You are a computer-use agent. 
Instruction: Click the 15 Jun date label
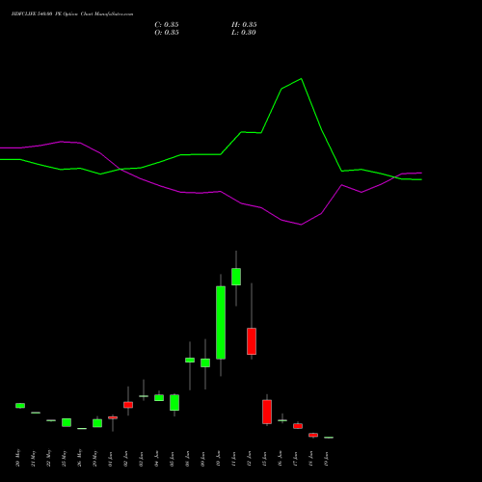pyautogui.click(x=264, y=459)
